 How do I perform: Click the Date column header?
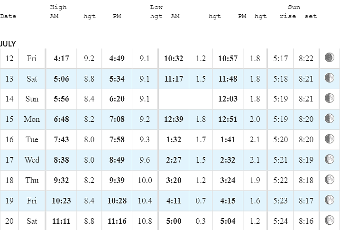pyautogui.click(x=8, y=16)
